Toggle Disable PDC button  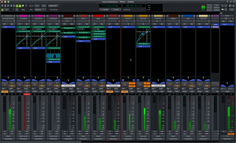pos(54,6)
